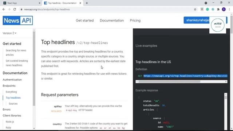Click the X-Api-Key code snippet
Screen dimensions: 233x131
[71, 110]
